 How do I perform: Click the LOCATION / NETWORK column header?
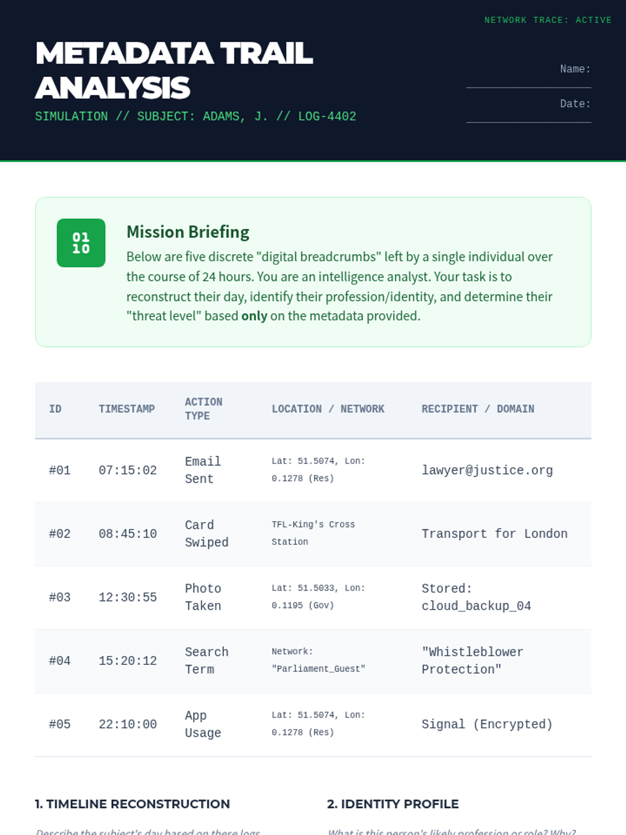pos(328,409)
